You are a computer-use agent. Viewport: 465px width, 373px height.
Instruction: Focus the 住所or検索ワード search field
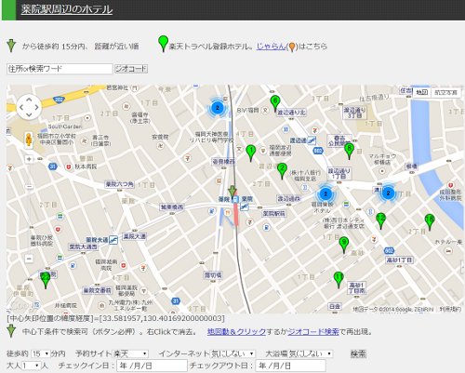click(x=60, y=69)
